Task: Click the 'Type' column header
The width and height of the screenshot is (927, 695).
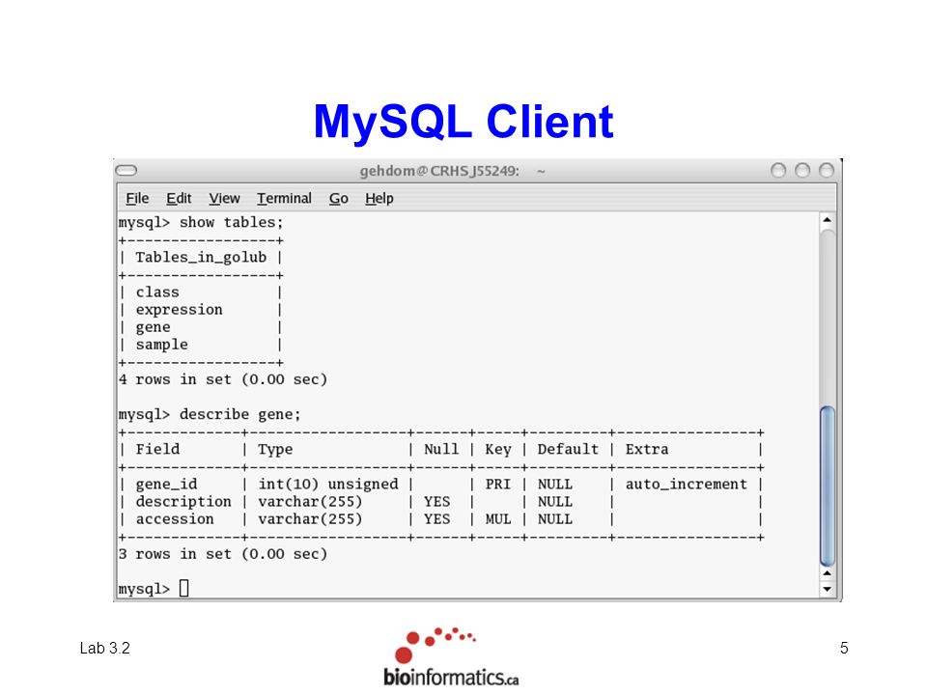Action: tap(275, 450)
